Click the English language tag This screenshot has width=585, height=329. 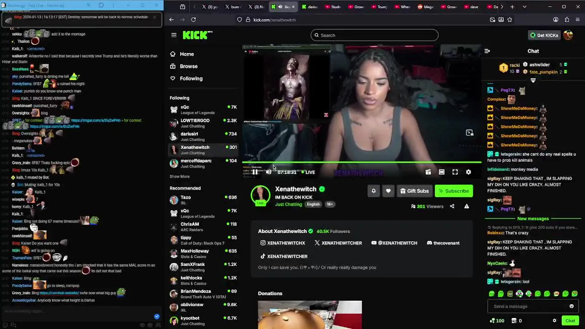(313, 204)
